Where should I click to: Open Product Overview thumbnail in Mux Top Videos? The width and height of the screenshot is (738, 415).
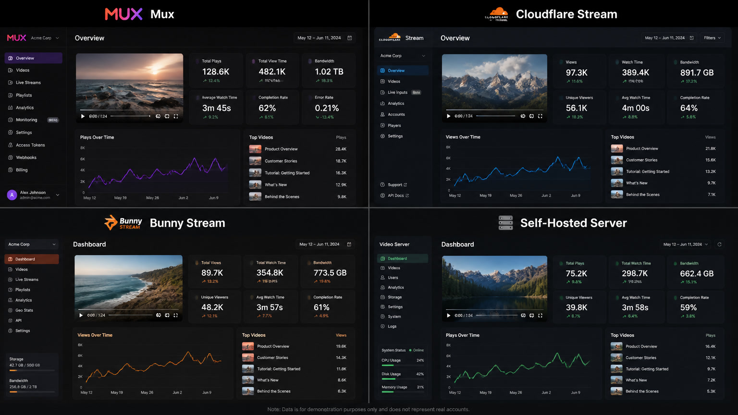pos(255,149)
